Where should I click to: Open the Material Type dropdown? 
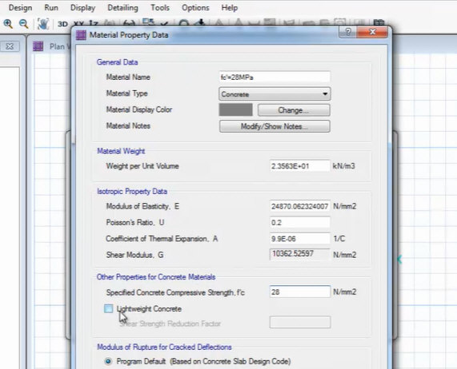(275, 94)
